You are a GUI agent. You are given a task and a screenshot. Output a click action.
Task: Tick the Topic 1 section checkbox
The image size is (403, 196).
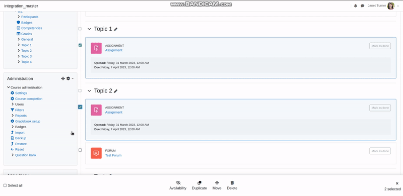point(80,29)
